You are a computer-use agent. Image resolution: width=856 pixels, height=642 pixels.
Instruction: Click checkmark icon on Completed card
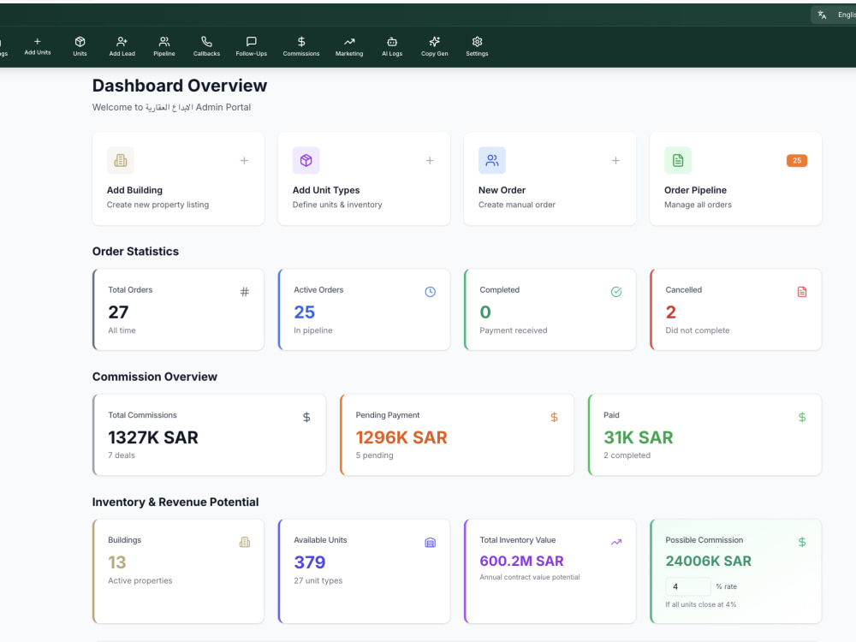click(x=616, y=292)
